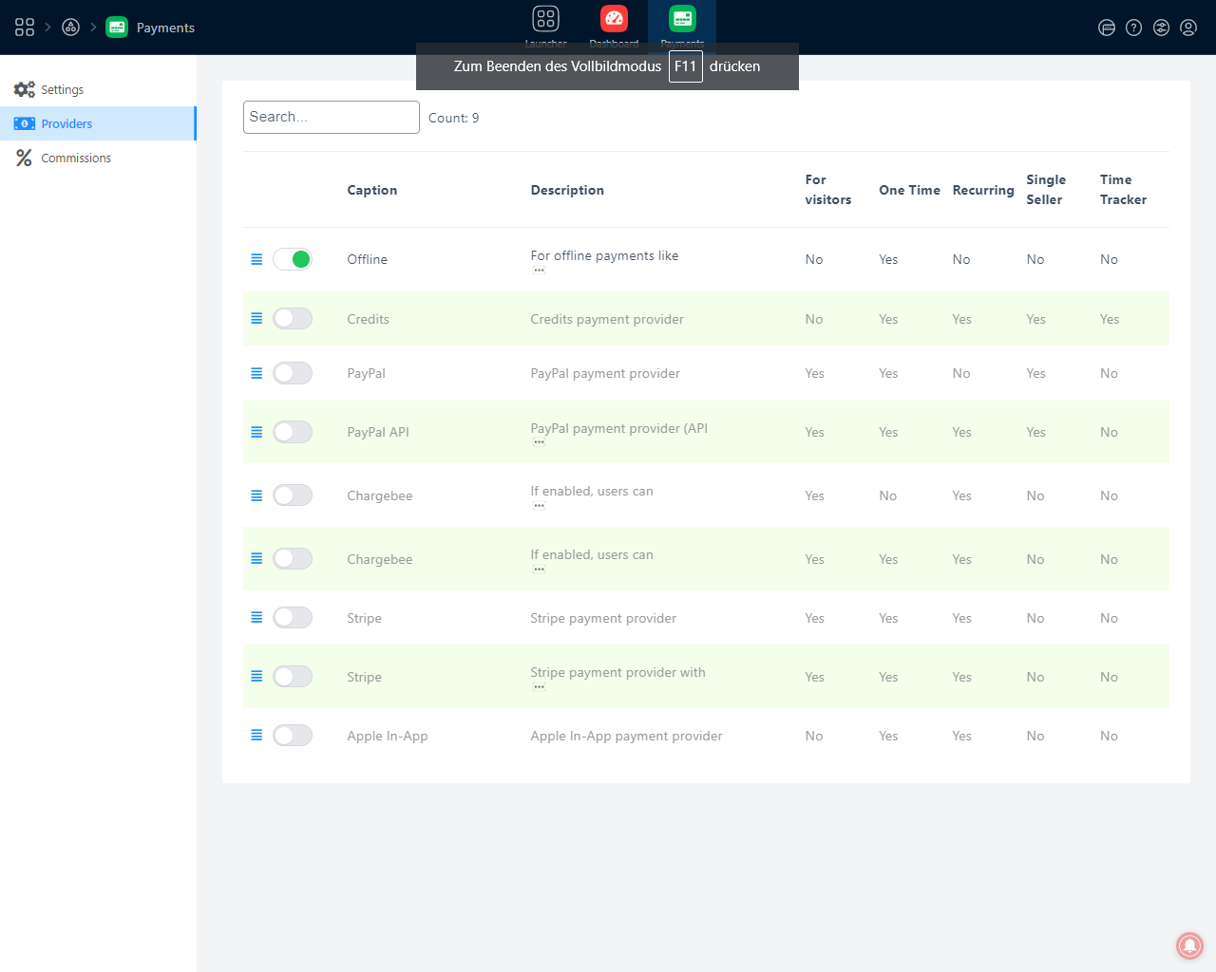Viewport: 1216px width, 972px height.
Task: Open the user profile icon
Action: (1187, 28)
